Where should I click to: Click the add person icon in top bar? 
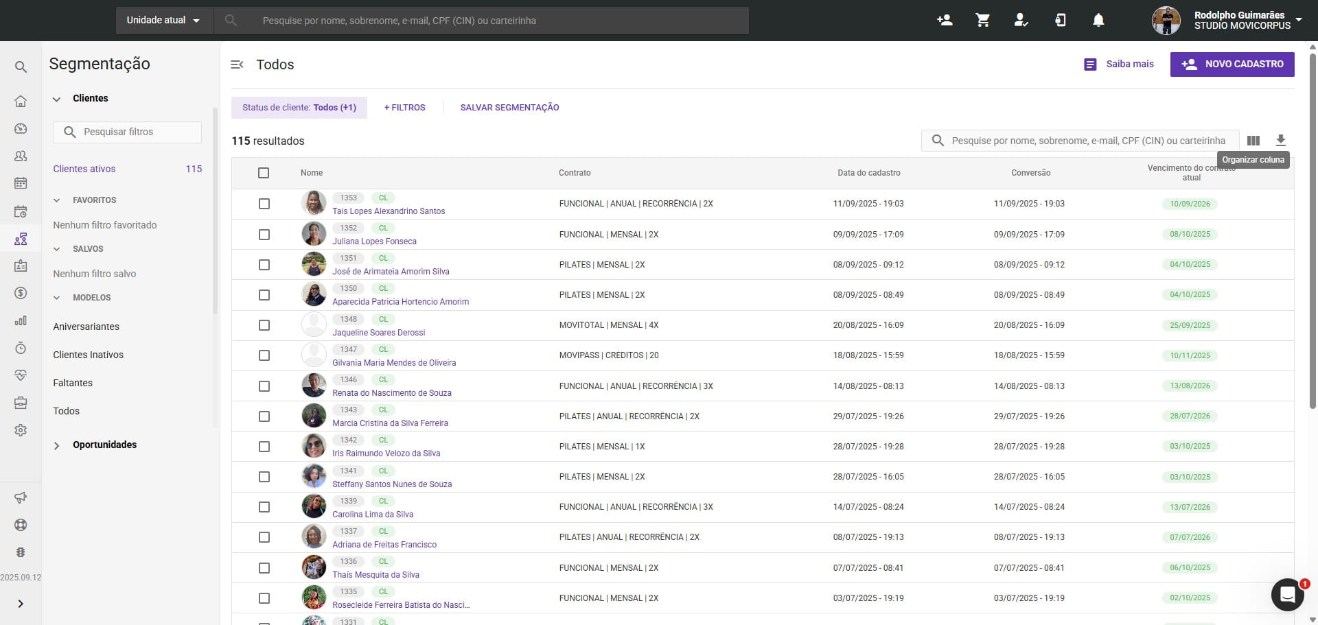point(945,20)
